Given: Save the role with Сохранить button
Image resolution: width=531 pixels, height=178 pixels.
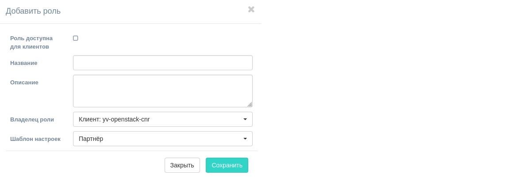Looking at the screenshot, I should [227, 165].
